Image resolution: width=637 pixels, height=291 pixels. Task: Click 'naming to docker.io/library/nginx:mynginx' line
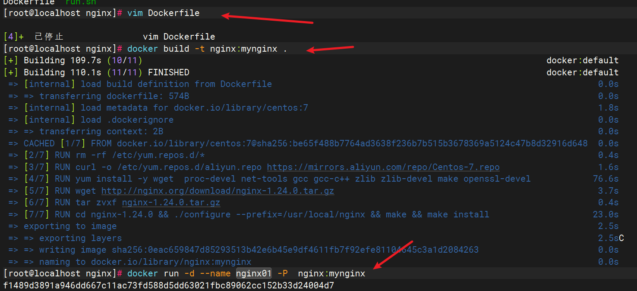tap(129, 262)
